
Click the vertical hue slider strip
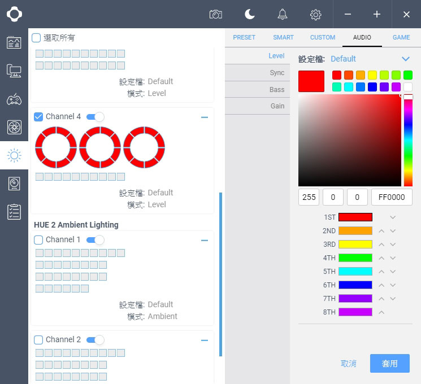tap(408, 141)
